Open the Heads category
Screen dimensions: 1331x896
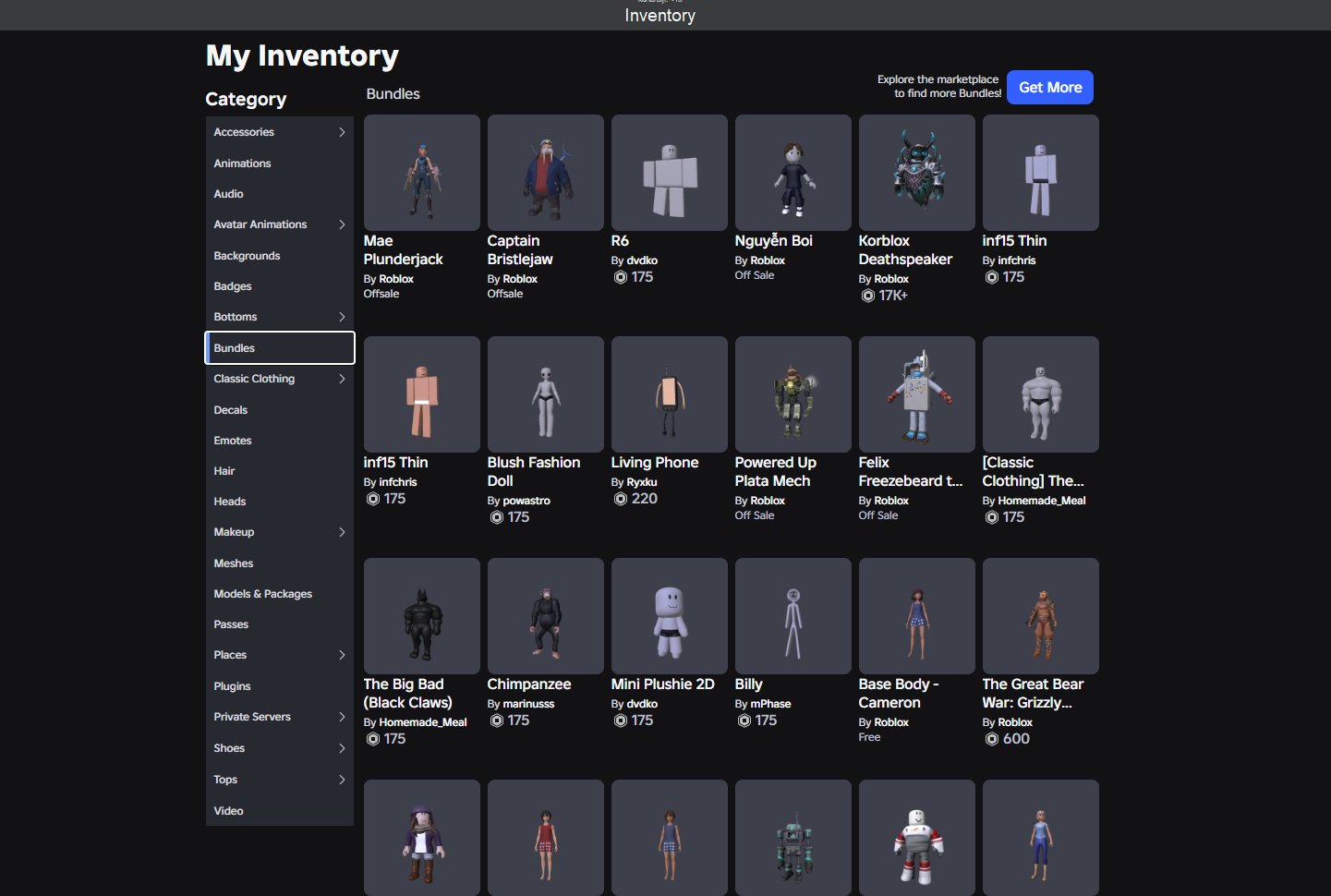click(x=280, y=502)
